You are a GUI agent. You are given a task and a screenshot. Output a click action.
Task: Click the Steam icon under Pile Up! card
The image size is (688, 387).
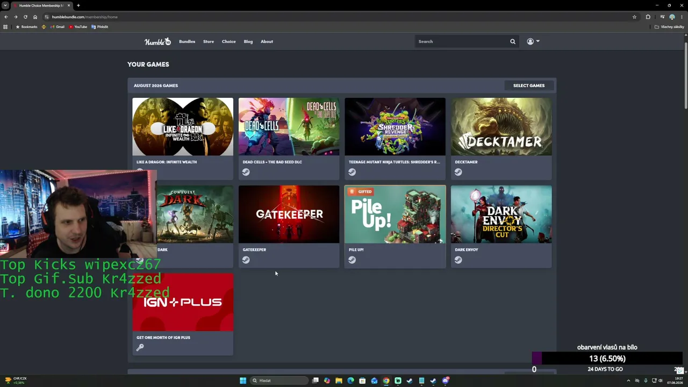pos(352,260)
